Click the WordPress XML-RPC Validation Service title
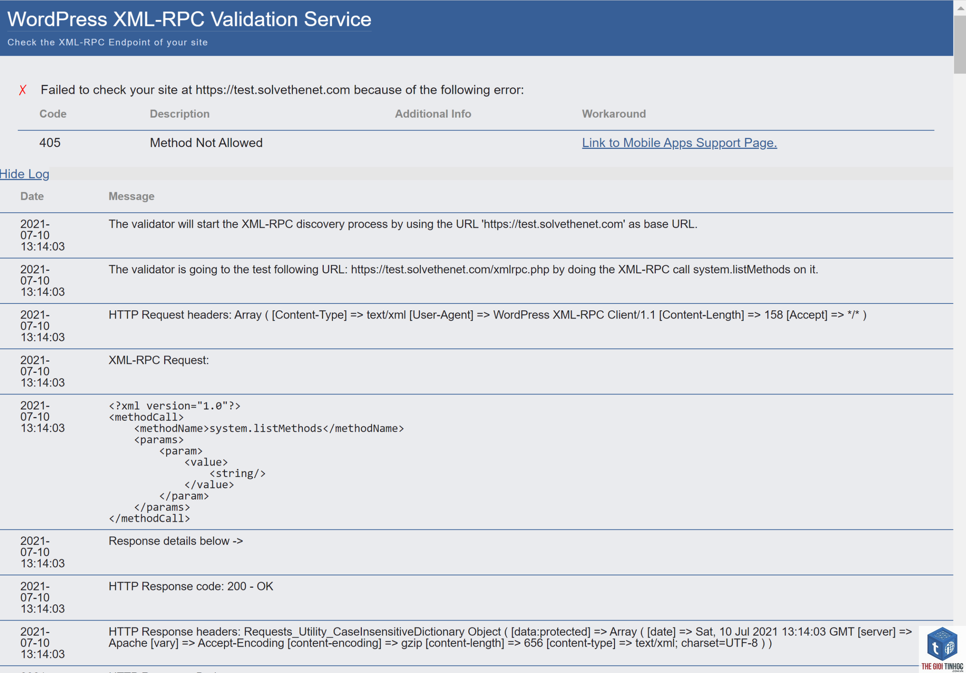This screenshot has height=673, width=966. pyautogui.click(x=189, y=19)
